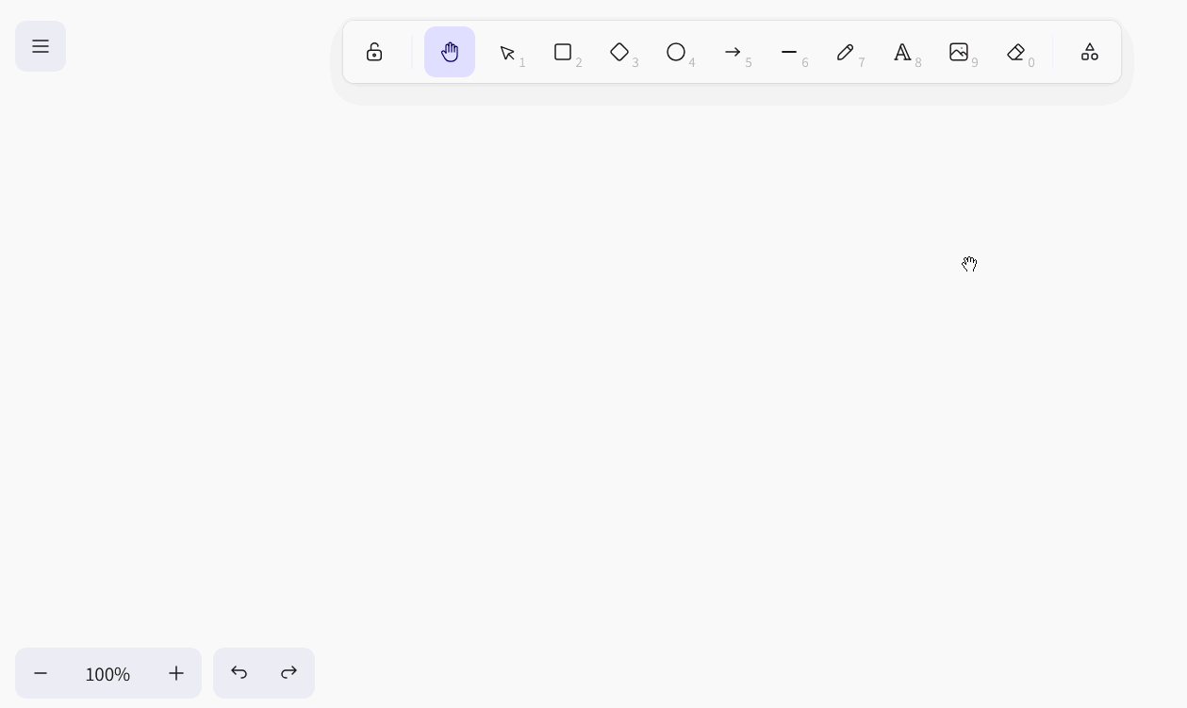Select the Selection arrow tool
Screen dimensions: 1187x708
507,52
